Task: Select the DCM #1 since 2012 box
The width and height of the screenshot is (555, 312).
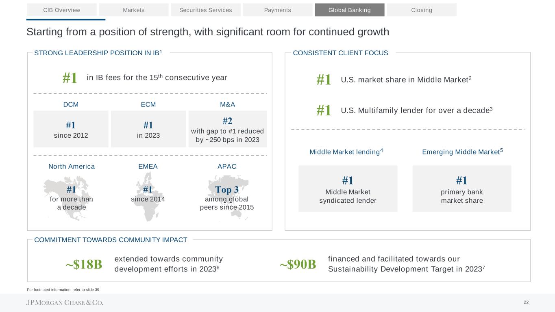Action: 71,129
